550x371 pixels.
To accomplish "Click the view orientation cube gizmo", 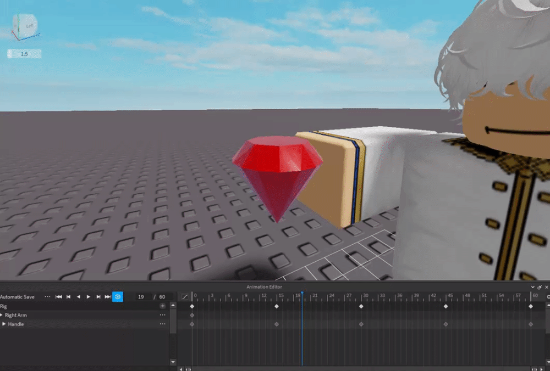I will pyautogui.click(x=25, y=26).
